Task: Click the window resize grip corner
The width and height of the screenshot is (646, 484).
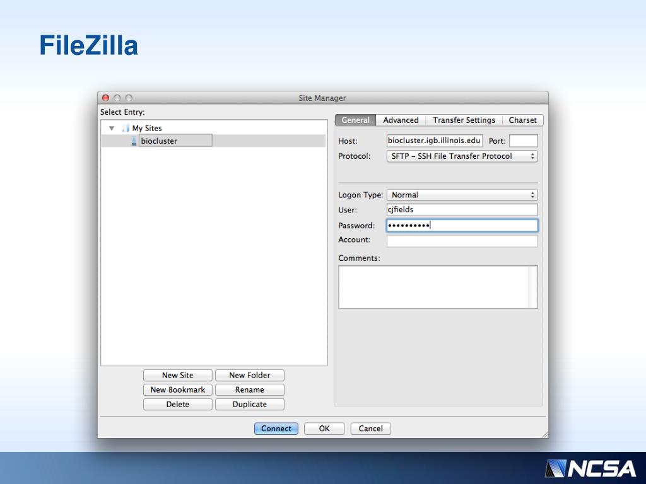Action: [x=544, y=435]
